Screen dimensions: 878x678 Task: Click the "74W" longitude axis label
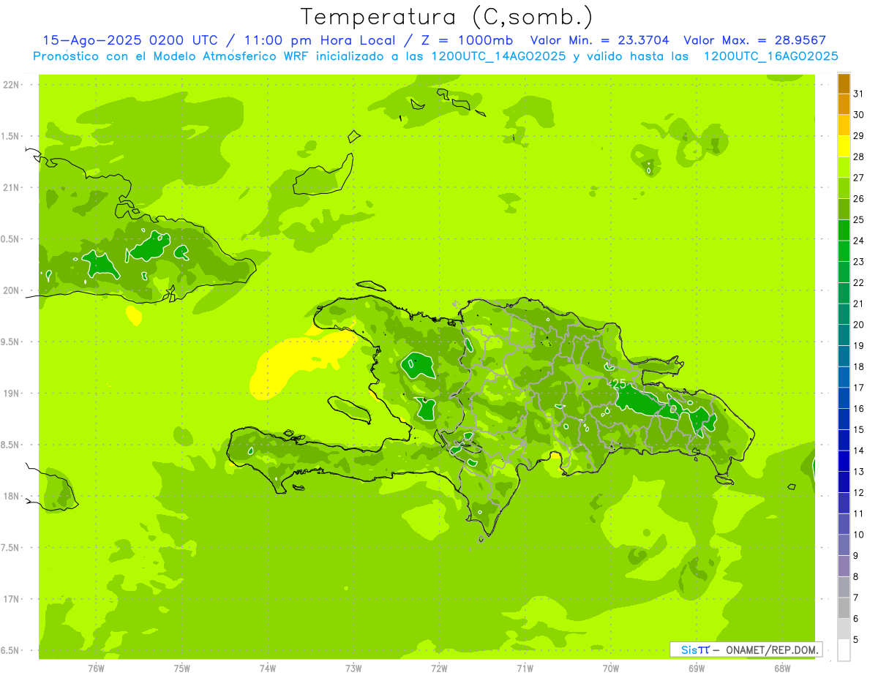point(268,668)
